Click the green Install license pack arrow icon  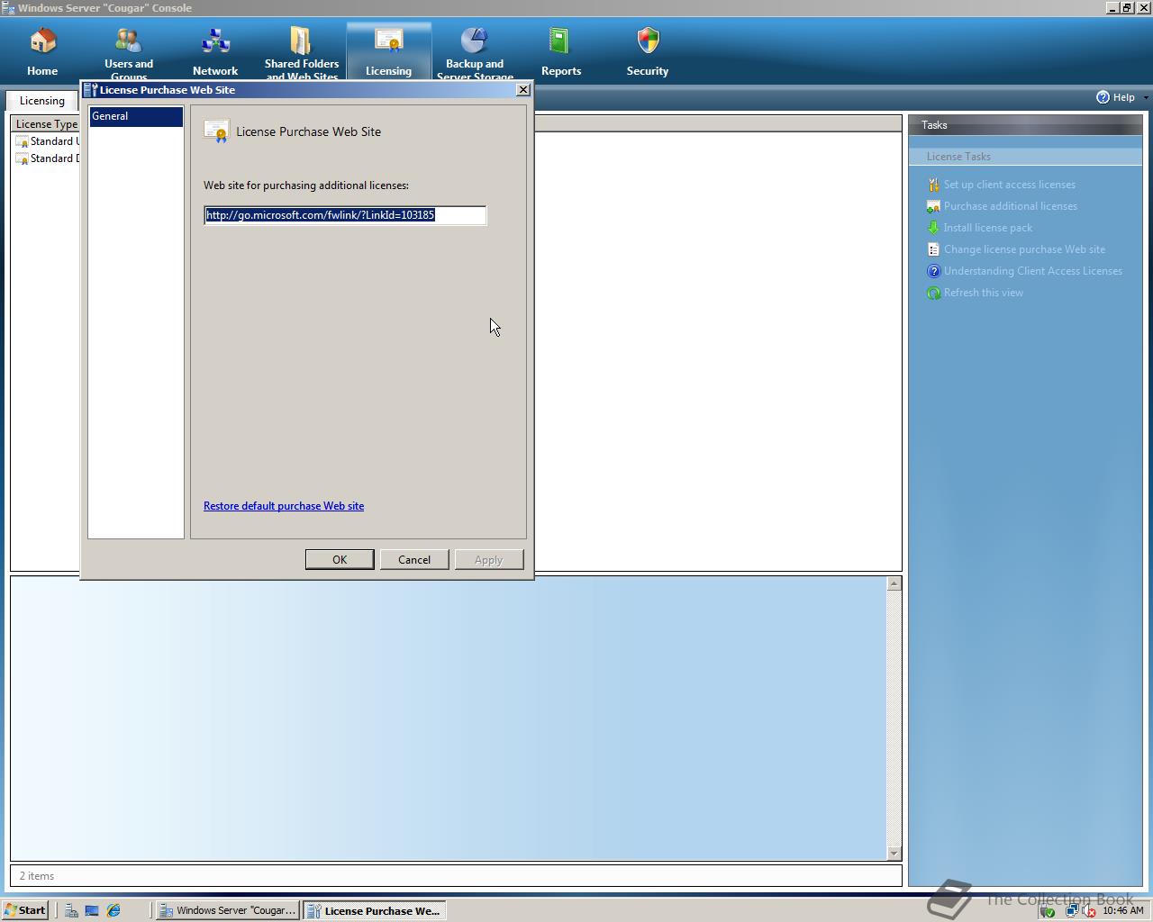(933, 228)
